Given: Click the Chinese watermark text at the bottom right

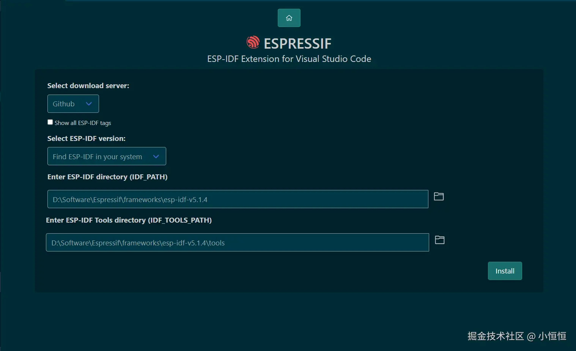Looking at the screenshot, I should click(x=516, y=336).
